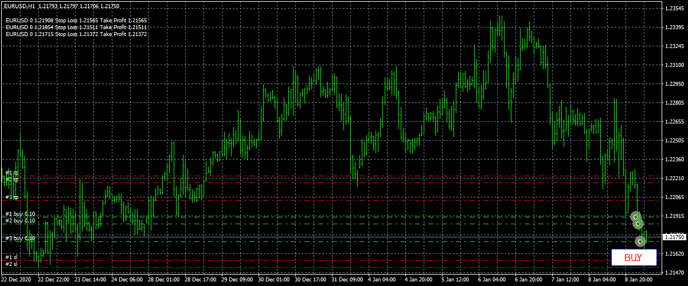Click the '#2 sl' stop loss label
The width and height of the screenshot is (688, 286).
(11, 264)
